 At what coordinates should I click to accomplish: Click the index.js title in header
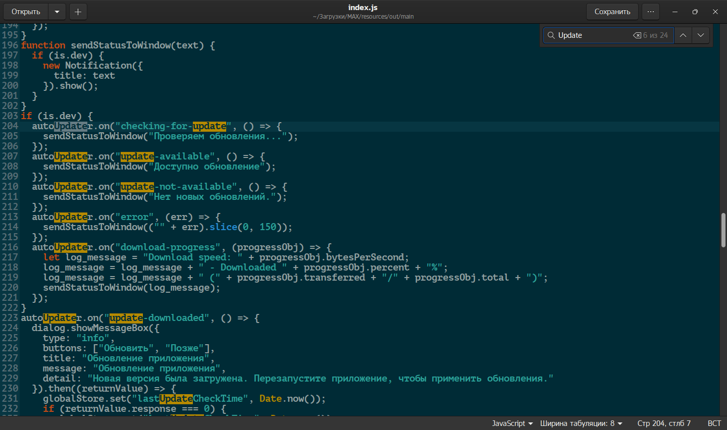(x=362, y=8)
